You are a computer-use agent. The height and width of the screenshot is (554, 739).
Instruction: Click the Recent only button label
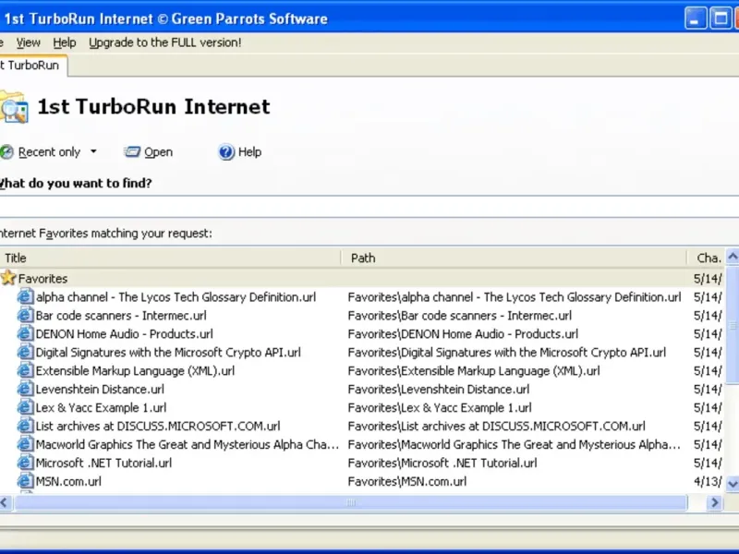50,152
